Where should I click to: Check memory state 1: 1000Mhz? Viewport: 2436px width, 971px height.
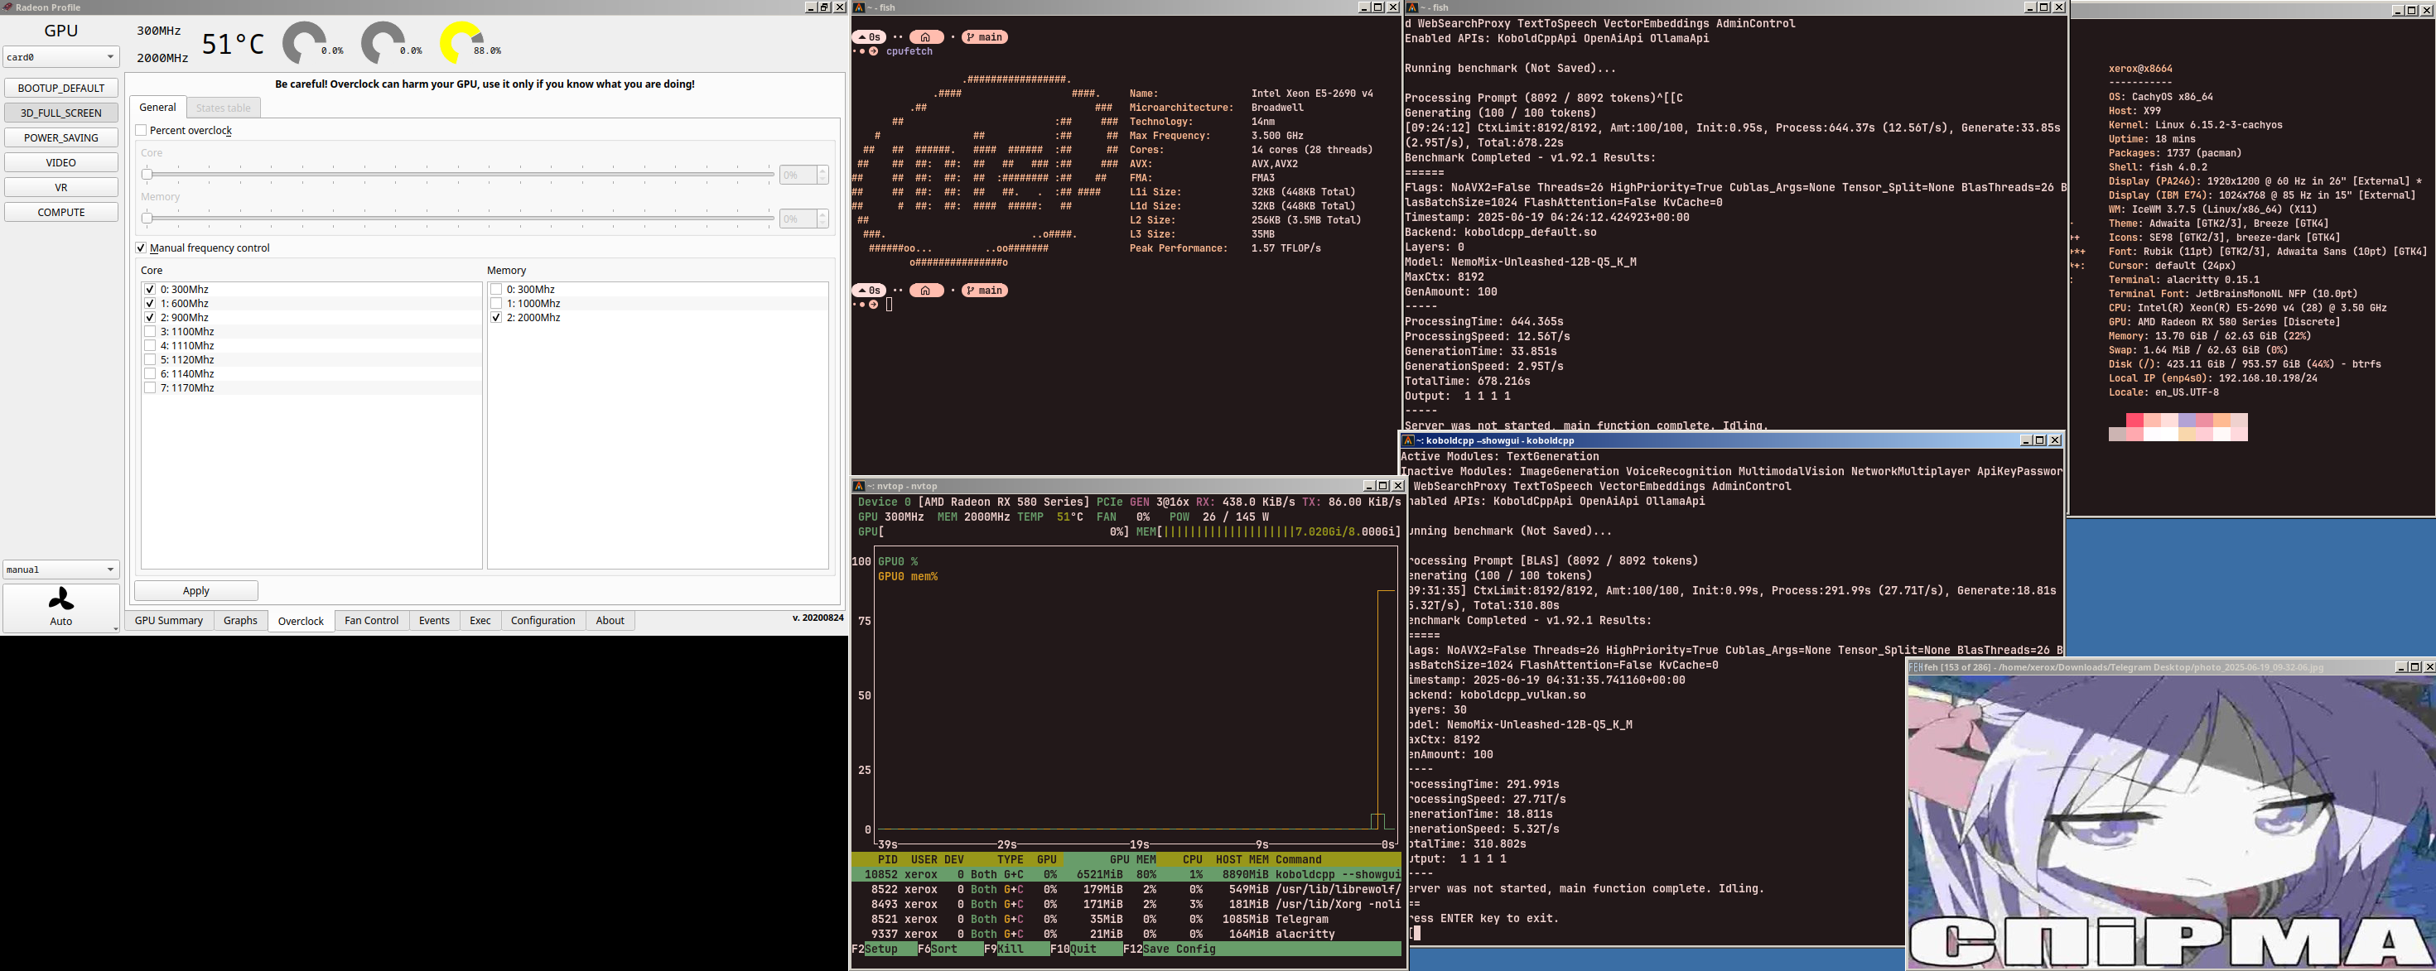[495, 304]
